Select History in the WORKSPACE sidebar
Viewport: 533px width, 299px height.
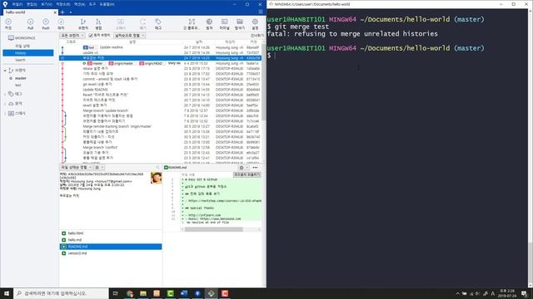tap(28, 53)
